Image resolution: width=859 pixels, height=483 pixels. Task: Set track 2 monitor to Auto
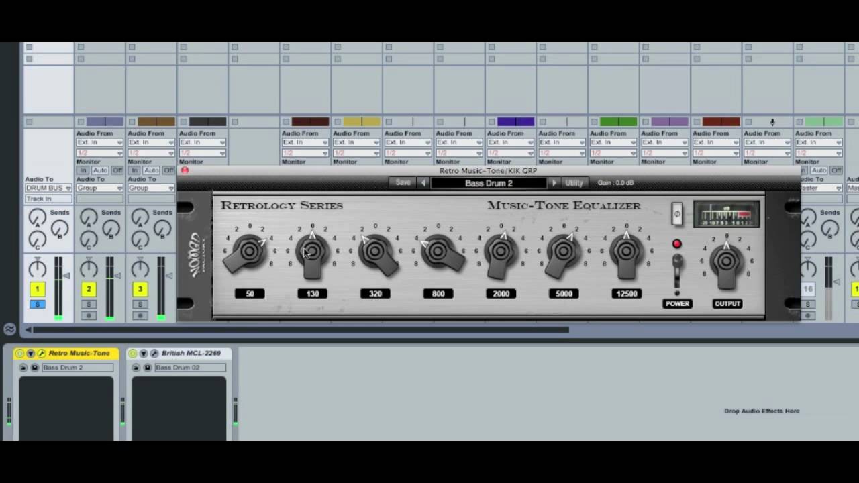coord(100,170)
